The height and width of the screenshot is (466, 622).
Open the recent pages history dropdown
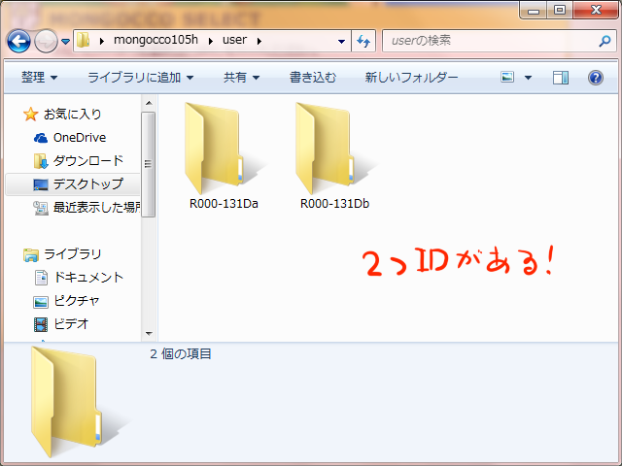[65, 42]
